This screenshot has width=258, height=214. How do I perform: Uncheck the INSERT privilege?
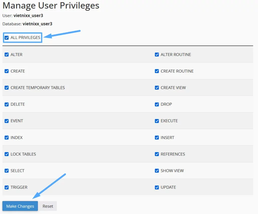pos(157,137)
